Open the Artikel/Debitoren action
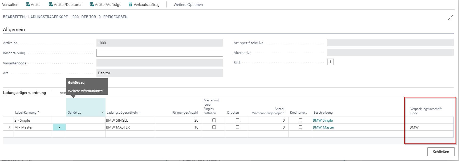459x161 pixels. coord(51,5)
